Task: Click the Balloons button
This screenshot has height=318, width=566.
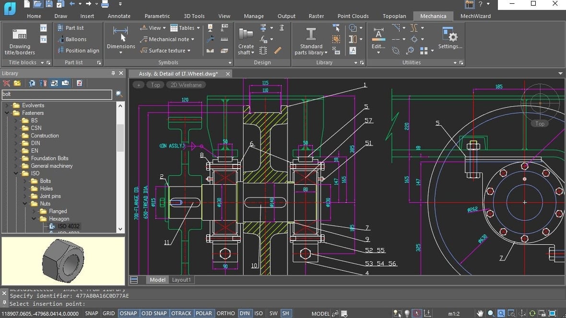Action: tap(72, 39)
